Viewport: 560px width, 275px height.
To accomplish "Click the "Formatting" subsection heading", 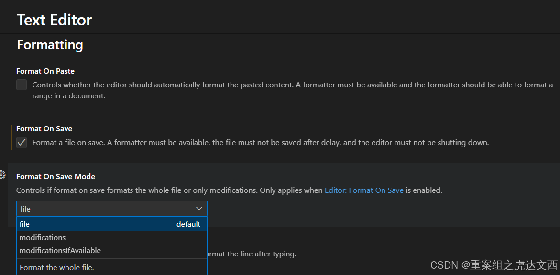I will coord(50,45).
